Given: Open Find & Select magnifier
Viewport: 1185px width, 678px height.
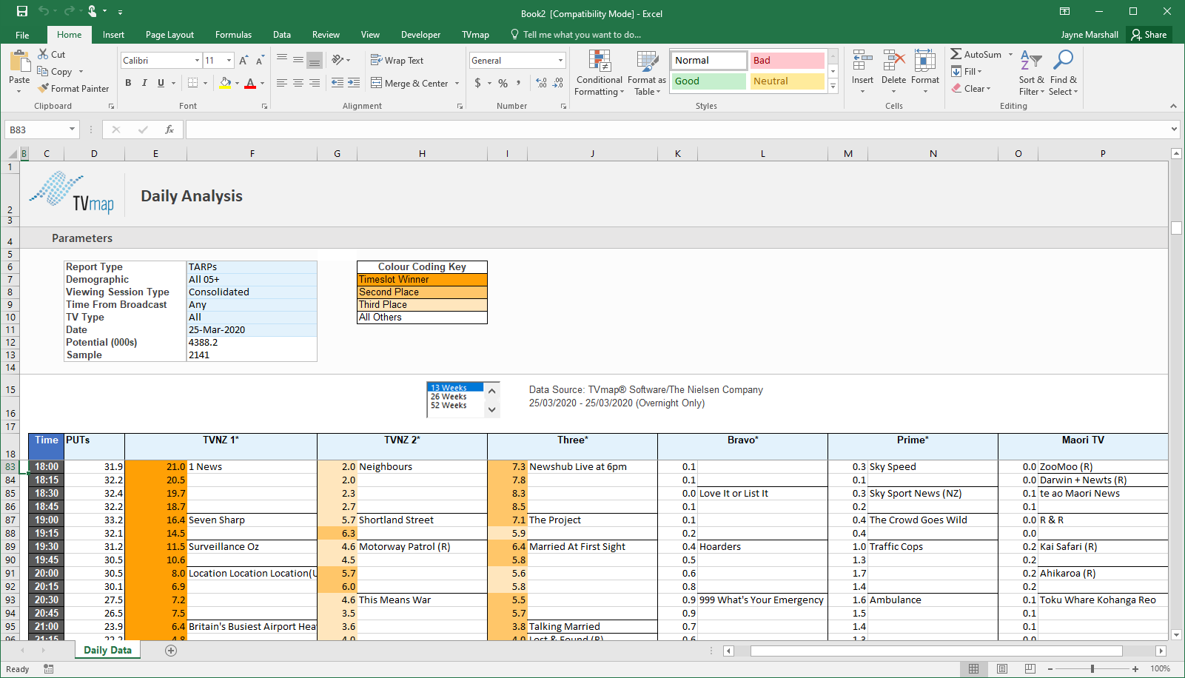Looking at the screenshot, I should pyautogui.click(x=1064, y=73).
